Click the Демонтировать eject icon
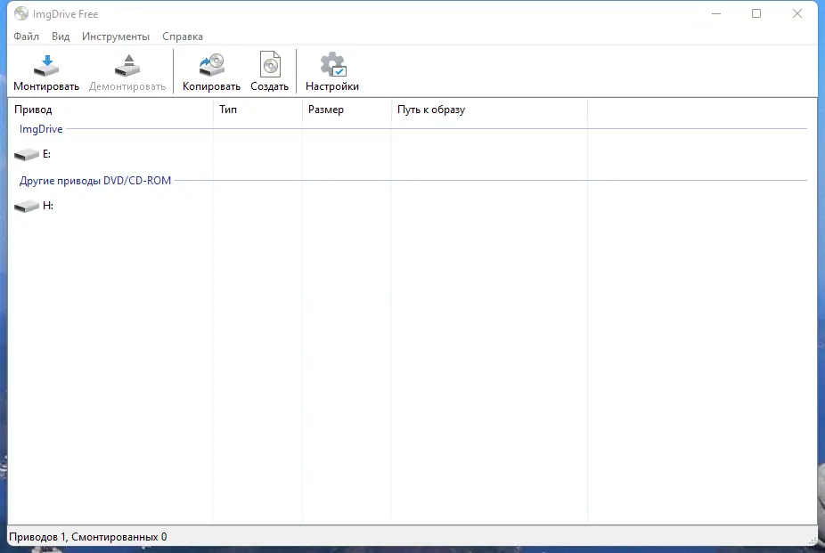 pos(127,65)
